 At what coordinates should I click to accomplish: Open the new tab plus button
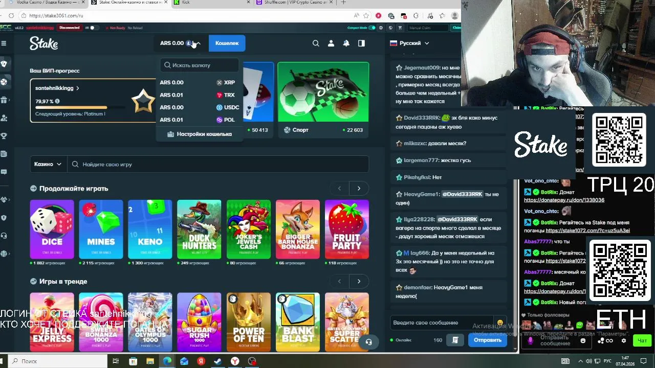tap(343, 3)
